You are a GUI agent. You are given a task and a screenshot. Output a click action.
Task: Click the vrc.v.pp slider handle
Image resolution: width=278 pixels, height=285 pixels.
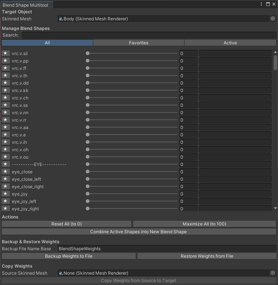[88, 61]
